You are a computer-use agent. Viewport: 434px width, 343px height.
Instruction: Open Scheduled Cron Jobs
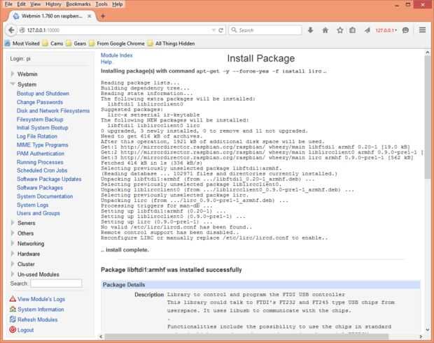[42, 170]
